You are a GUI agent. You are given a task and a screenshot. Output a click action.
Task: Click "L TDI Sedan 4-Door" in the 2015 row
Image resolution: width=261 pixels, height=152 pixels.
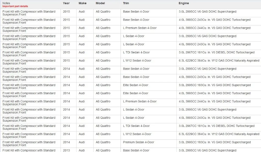pos(136,52)
